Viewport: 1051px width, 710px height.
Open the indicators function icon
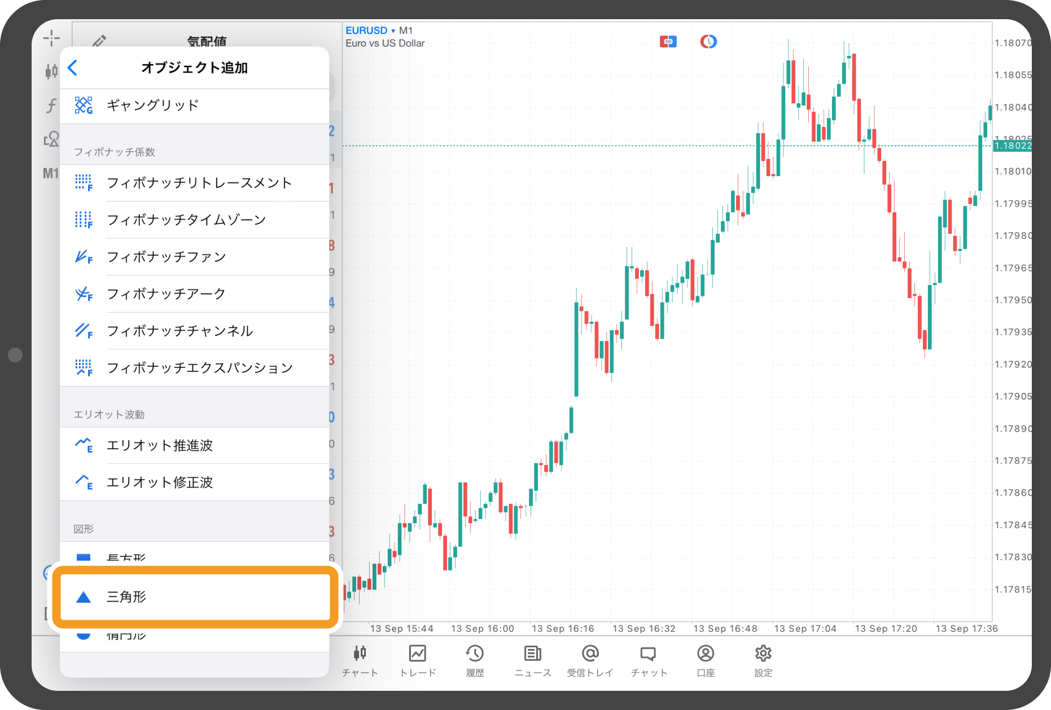coord(51,106)
